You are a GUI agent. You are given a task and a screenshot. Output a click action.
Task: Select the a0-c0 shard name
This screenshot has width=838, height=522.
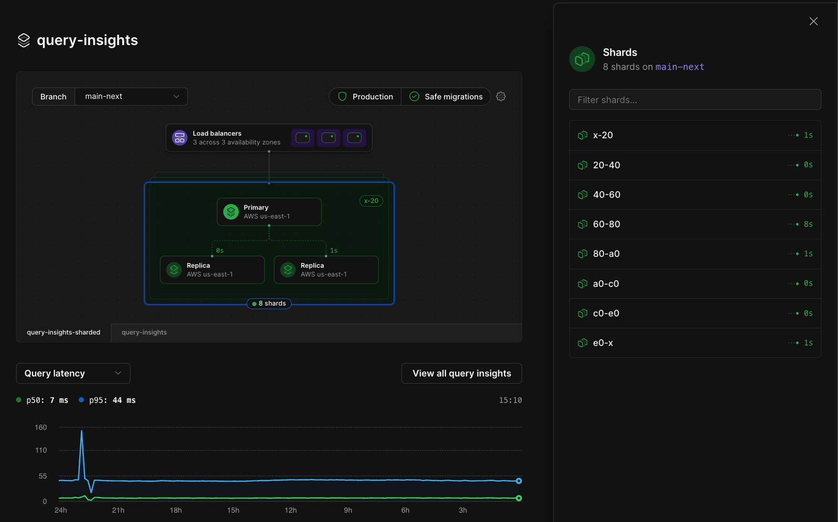pos(606,284)
